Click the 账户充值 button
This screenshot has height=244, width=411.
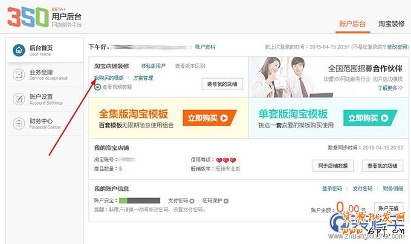(x=389, y=208)
